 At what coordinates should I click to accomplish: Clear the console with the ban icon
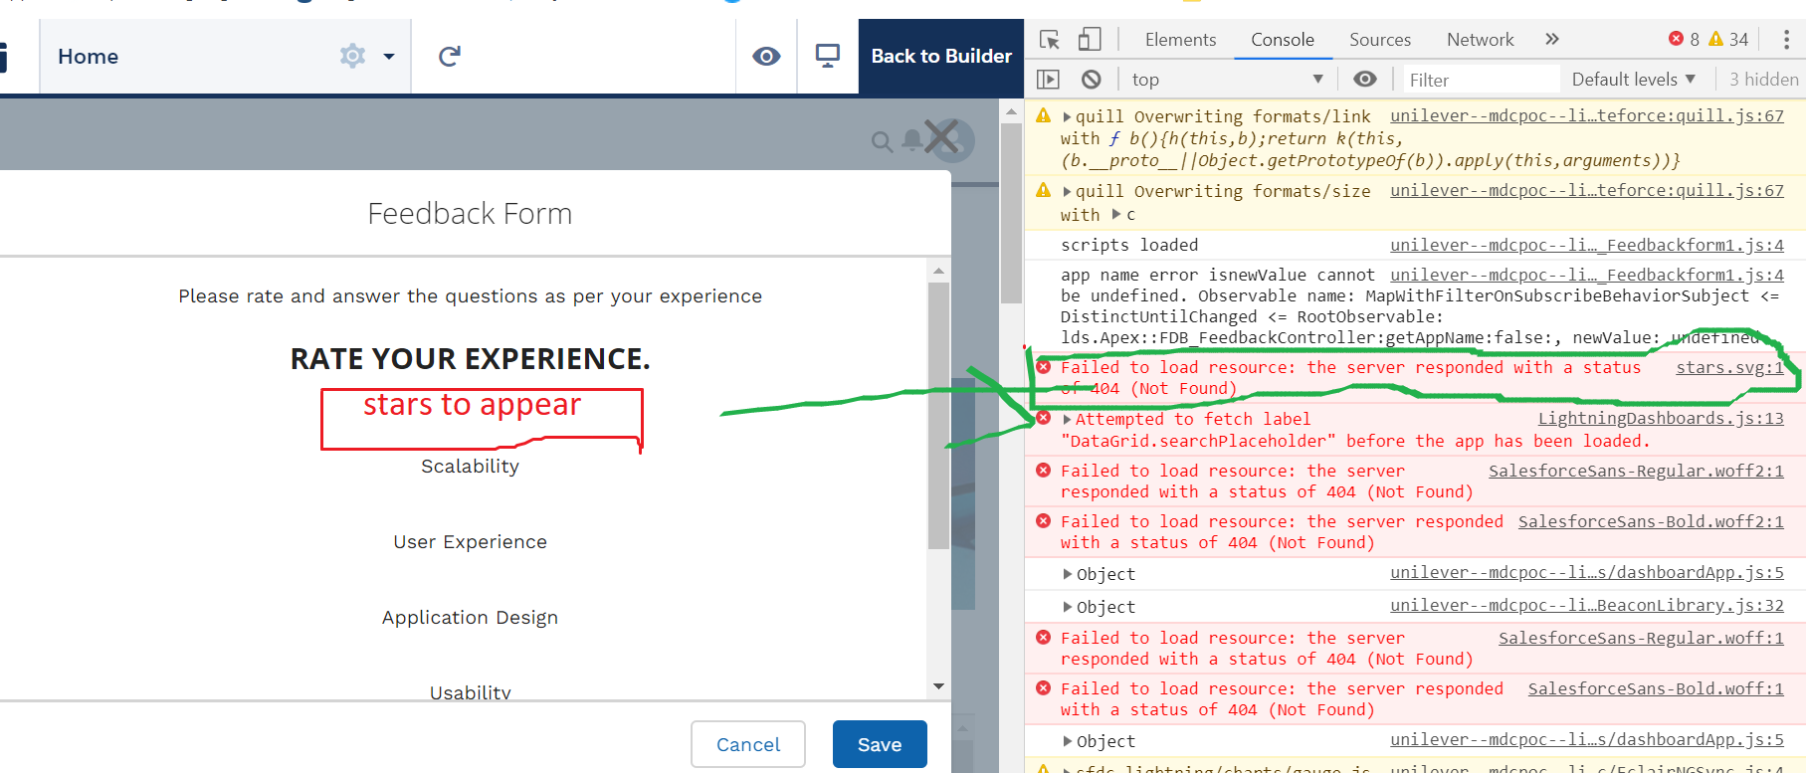pyautogui.click(x=1092, y=80)
